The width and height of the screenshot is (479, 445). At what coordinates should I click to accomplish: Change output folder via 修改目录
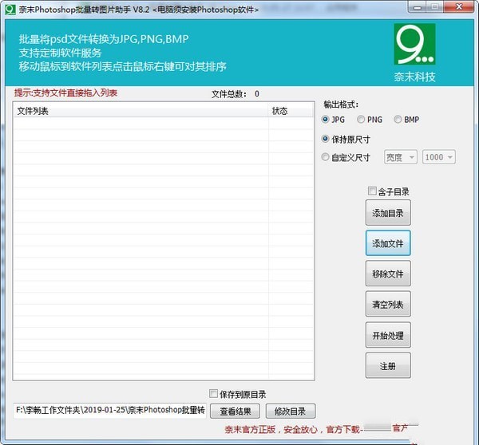291,412
